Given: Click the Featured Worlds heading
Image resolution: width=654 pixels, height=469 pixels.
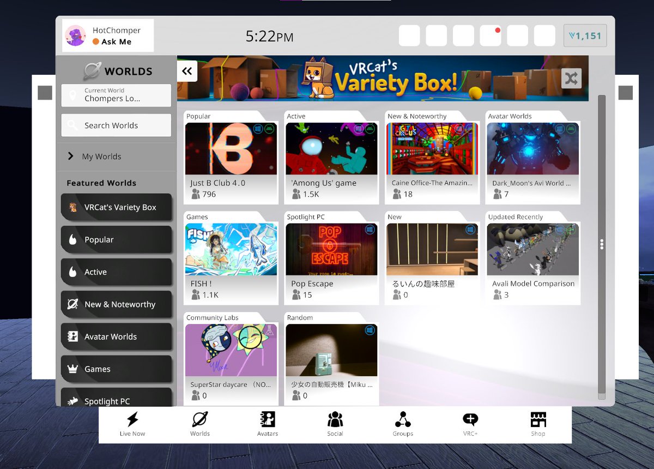Looking at the screenshot, I should (101, 183).
